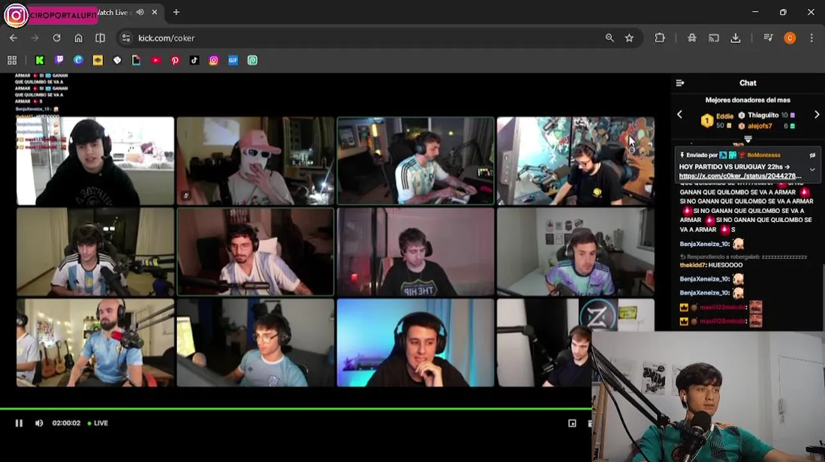Click donor name Eddie

(725, 116)
